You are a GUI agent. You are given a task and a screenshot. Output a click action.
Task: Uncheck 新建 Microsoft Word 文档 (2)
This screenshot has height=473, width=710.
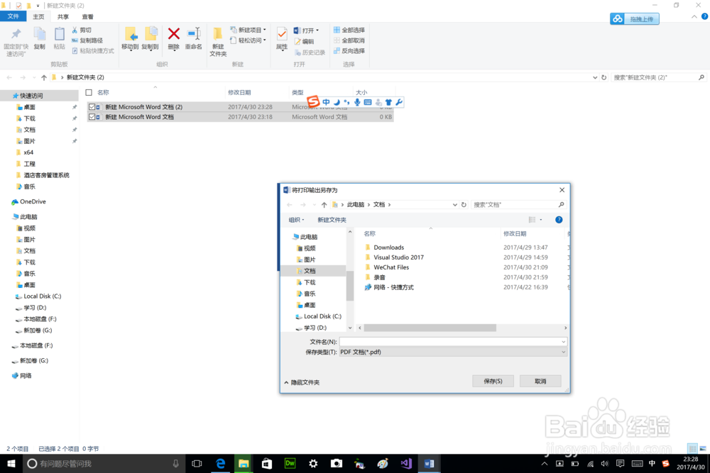[92, 106]
